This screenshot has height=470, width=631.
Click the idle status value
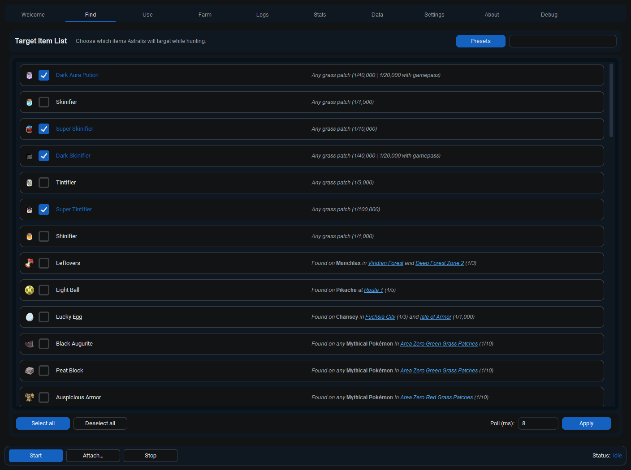pos(618,456)
